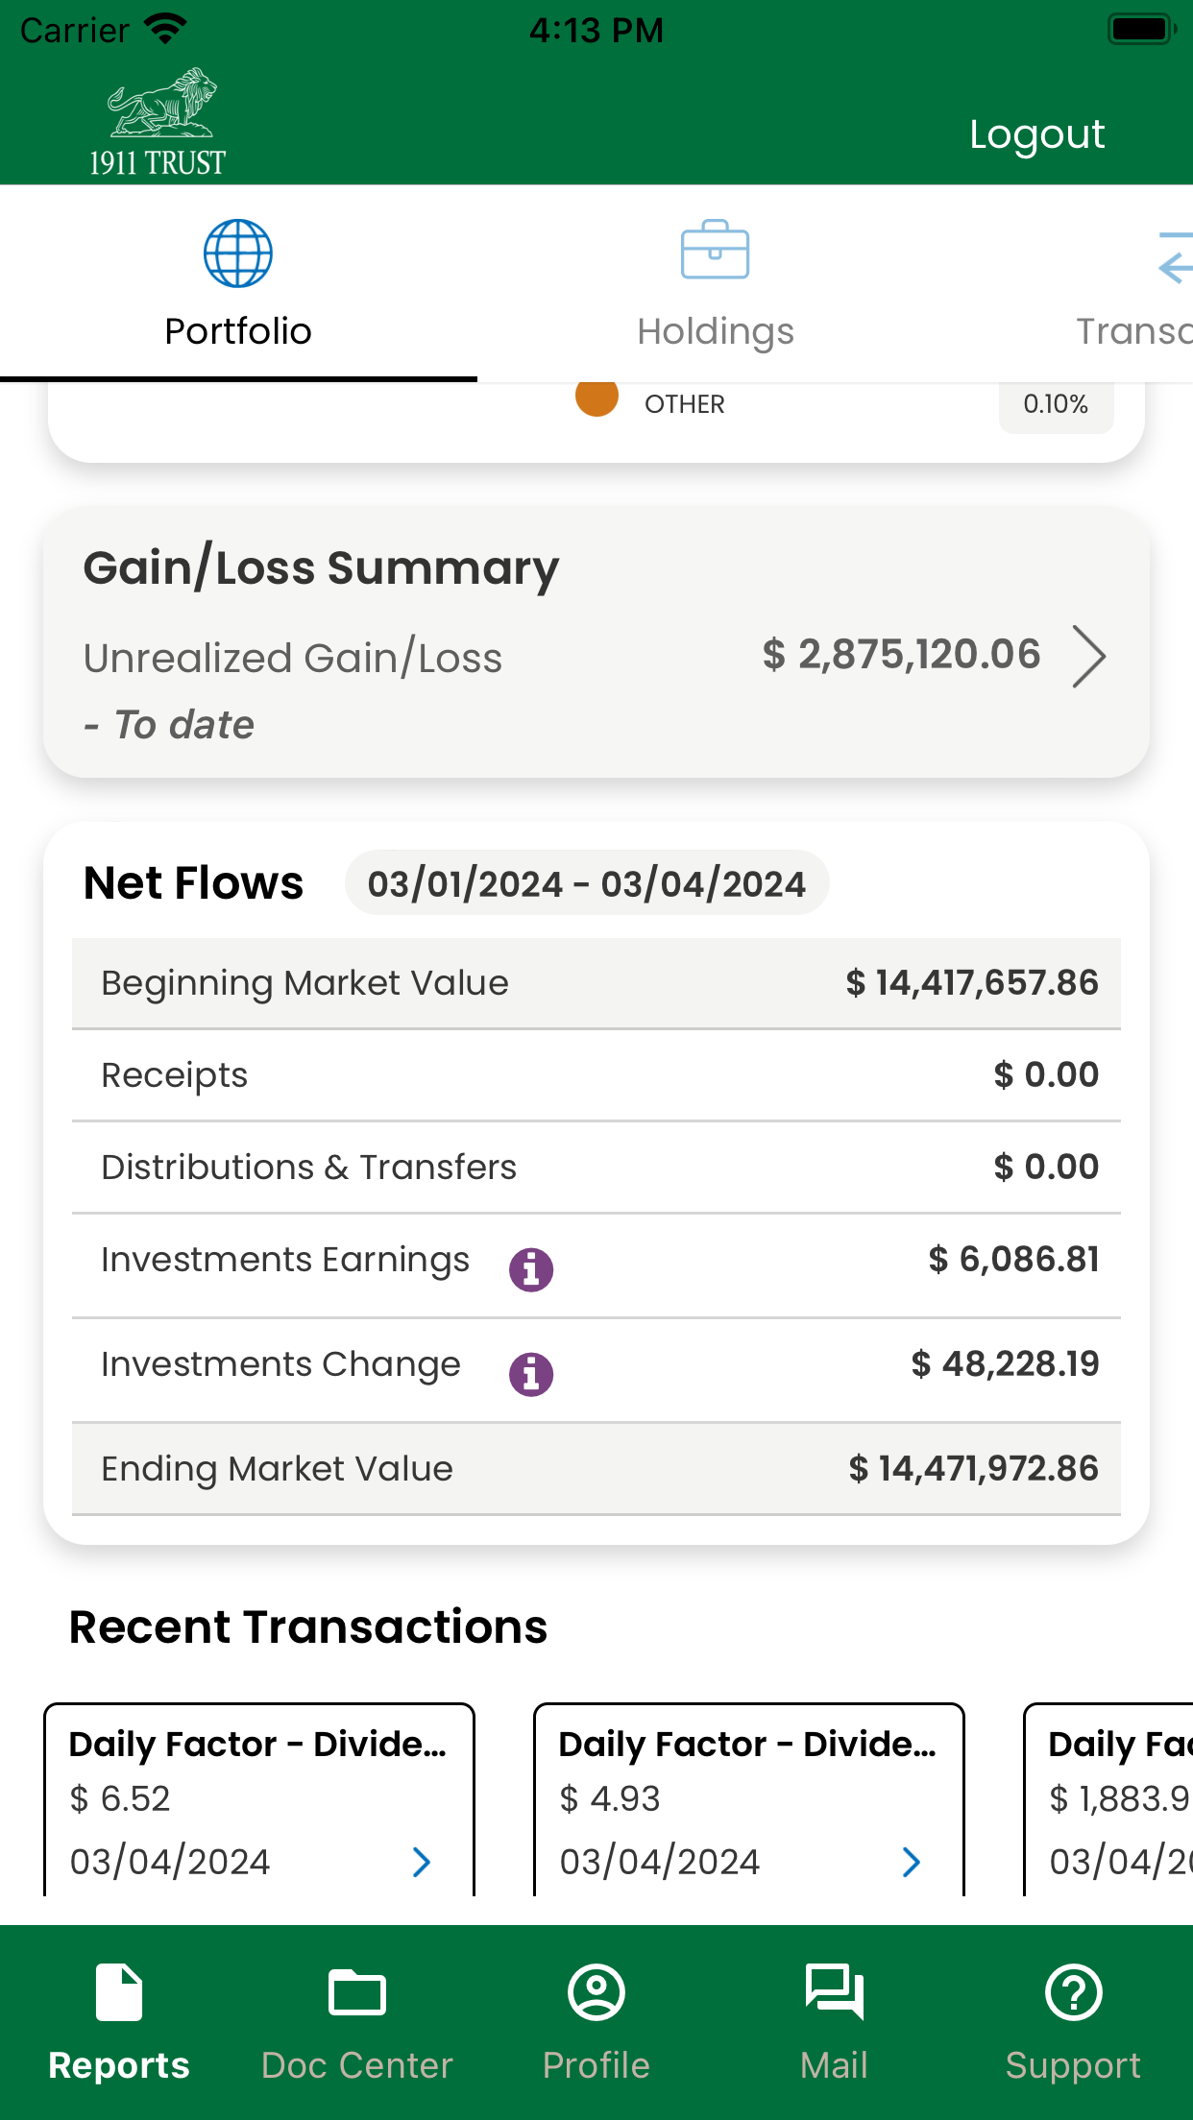
Task: Open the $1,883.9 Daily Factor transaction card
Action: (x=1108, y=1799)
